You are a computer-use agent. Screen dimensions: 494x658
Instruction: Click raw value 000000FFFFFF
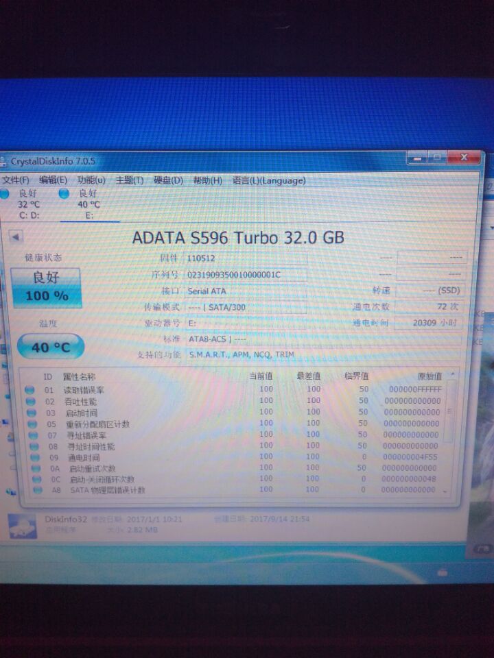click(415, 389)
